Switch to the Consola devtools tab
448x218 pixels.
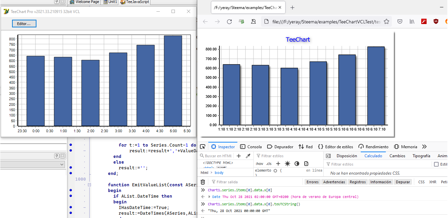[251, 147]
